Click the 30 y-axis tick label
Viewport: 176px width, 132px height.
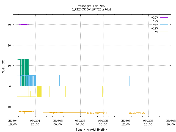[9, 25]
